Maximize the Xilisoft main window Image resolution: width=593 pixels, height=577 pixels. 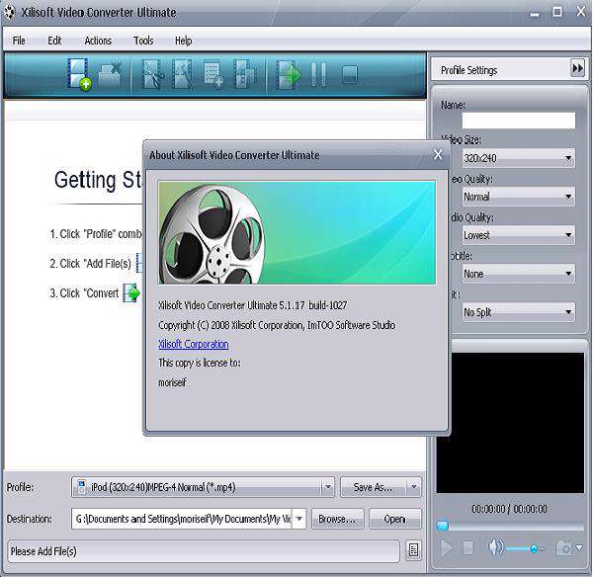557,12
